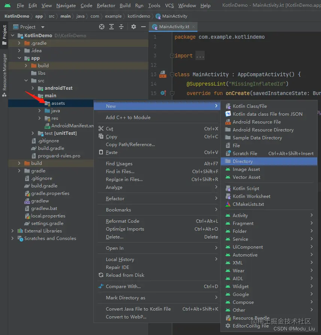Click the Android logo icon in menu bar

[8, 5]
